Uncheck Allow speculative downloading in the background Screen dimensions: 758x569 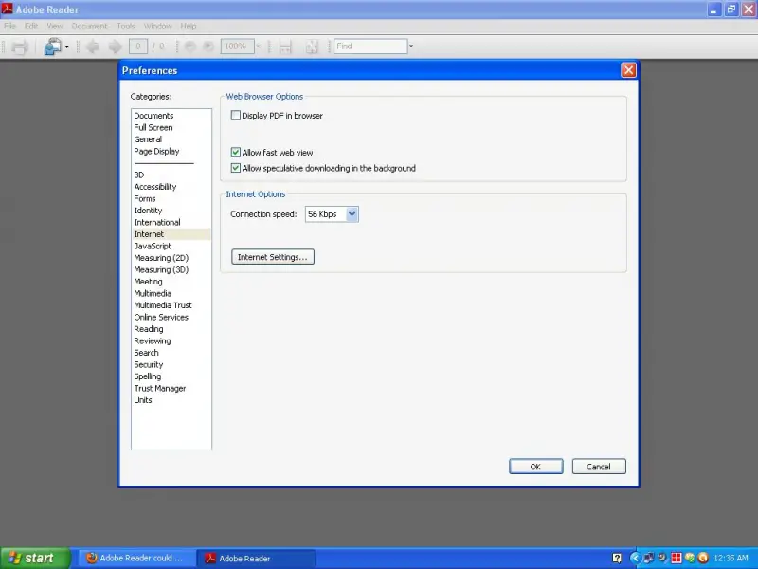point(235,168)
